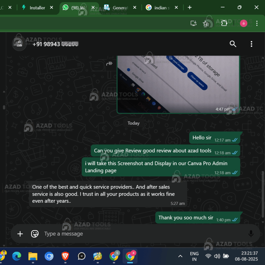Viewport: 265px width, 265px height.
Task: Click the 4:47 pm image timestamp
Action: click(x=223, y=109)
